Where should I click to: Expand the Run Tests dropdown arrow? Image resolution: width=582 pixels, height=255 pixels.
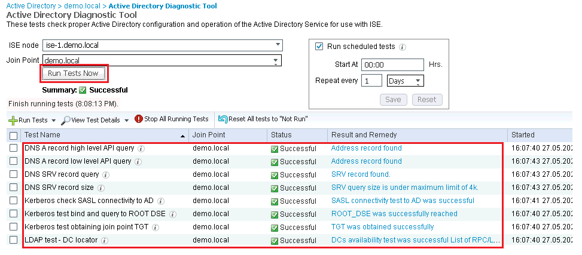click(x=53, y=121)
